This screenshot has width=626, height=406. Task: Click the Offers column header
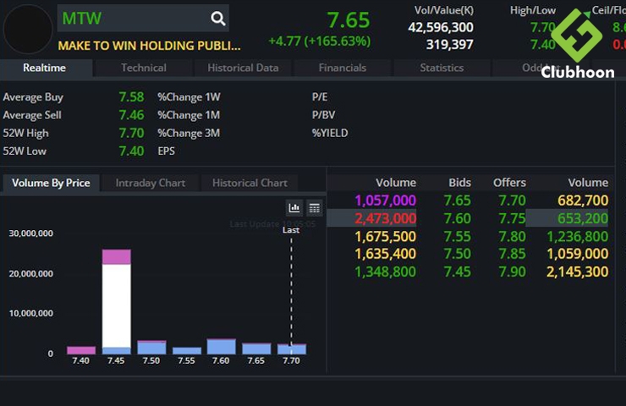[x=509, y=183]
